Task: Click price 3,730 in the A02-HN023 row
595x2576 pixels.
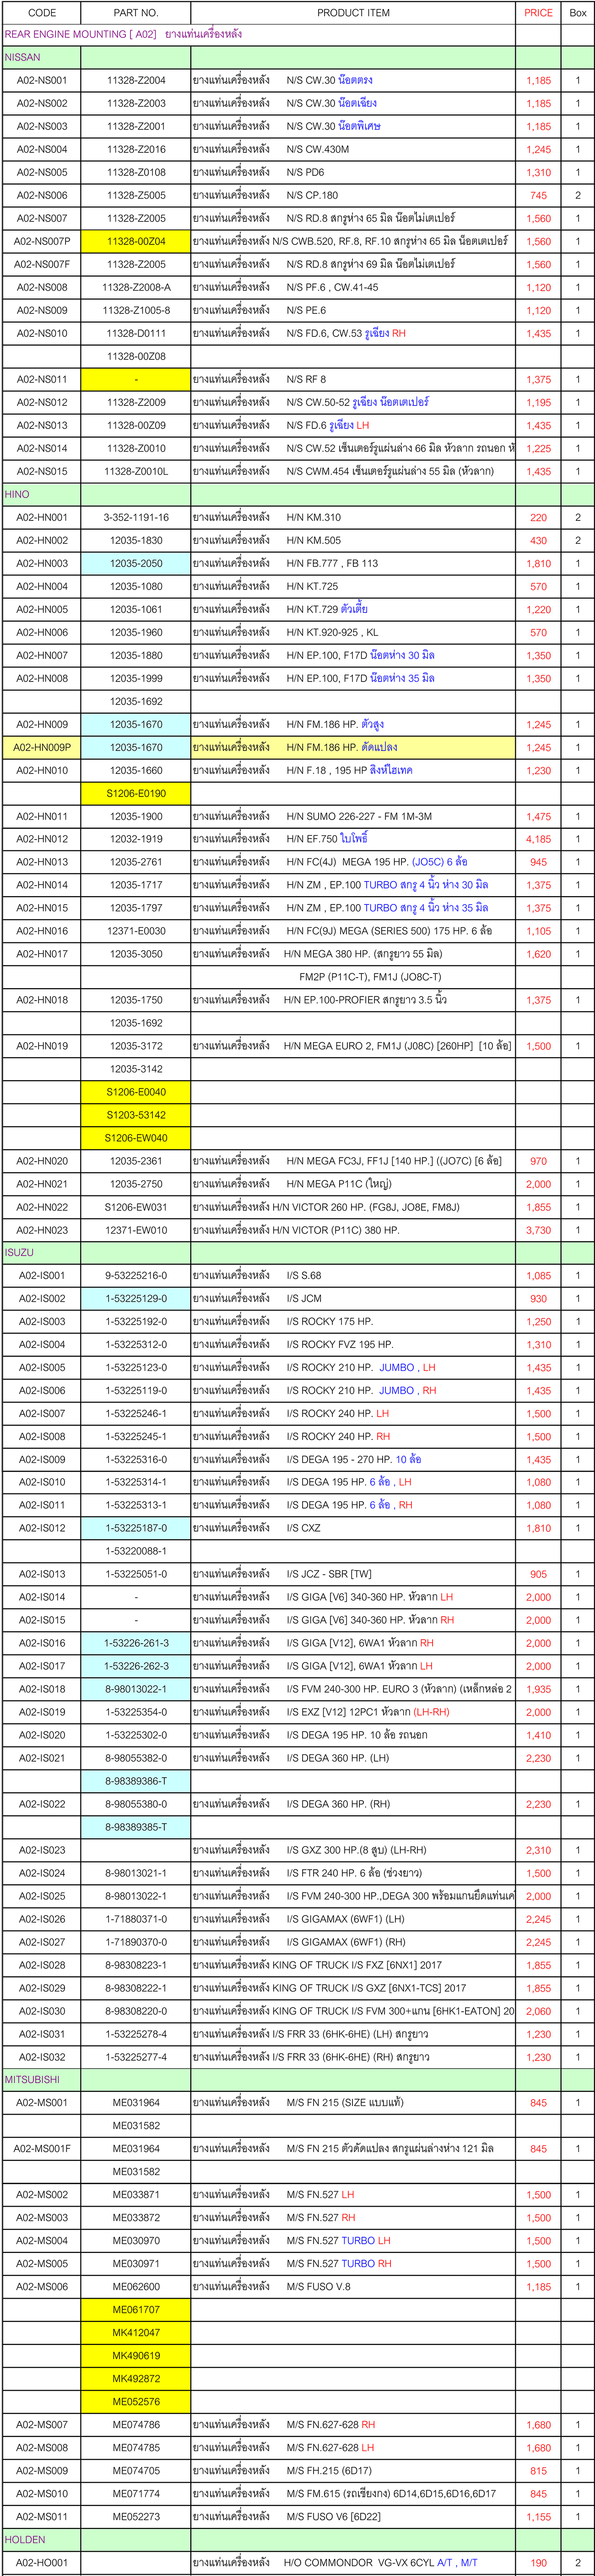Action: (x=538, y=1230)
